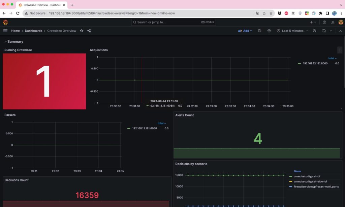Change the blue pf-scan-multi_ports series color
The height and width of the screenshot is (207, 345).
click(291, 186)
